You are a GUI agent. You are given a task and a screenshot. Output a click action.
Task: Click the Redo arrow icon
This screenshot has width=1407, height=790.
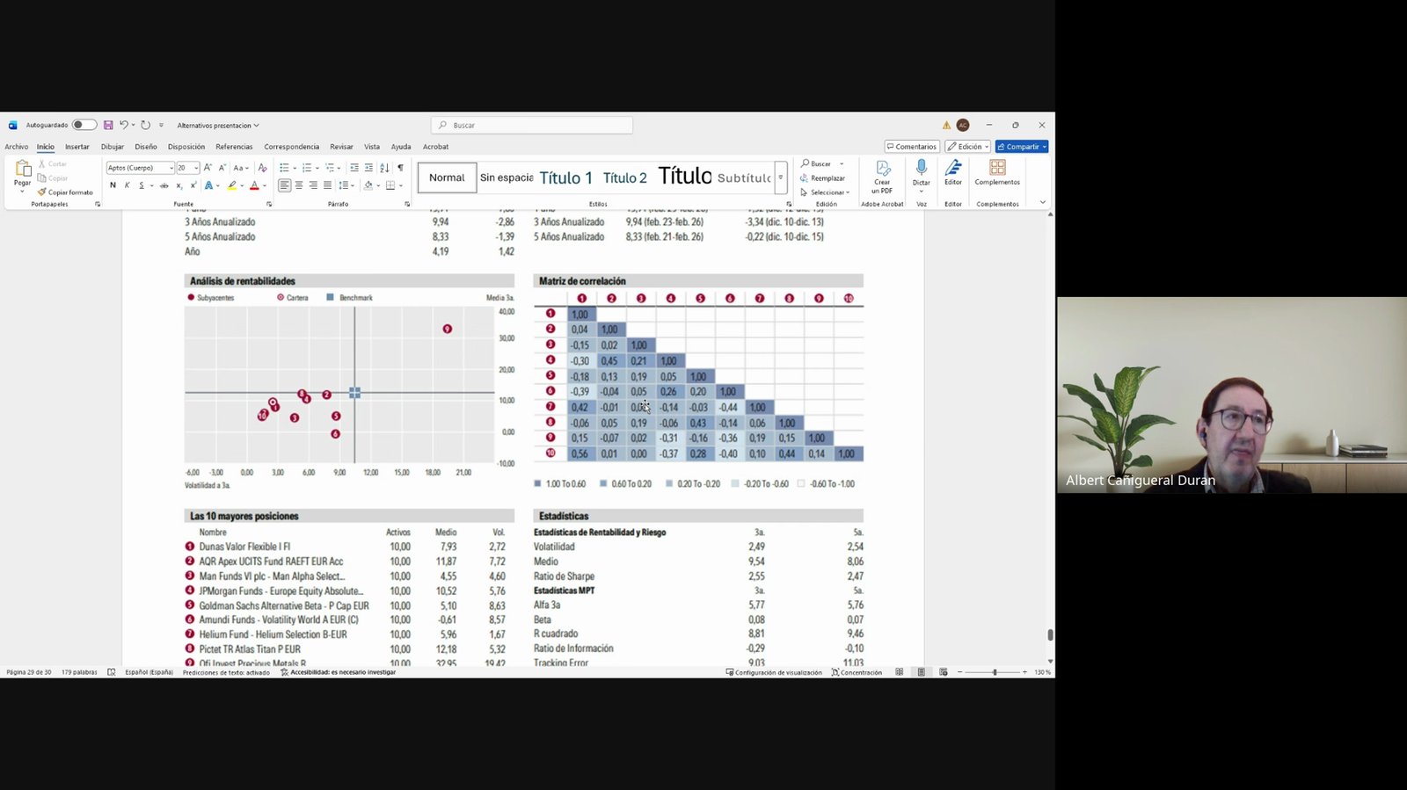(146, 126)
